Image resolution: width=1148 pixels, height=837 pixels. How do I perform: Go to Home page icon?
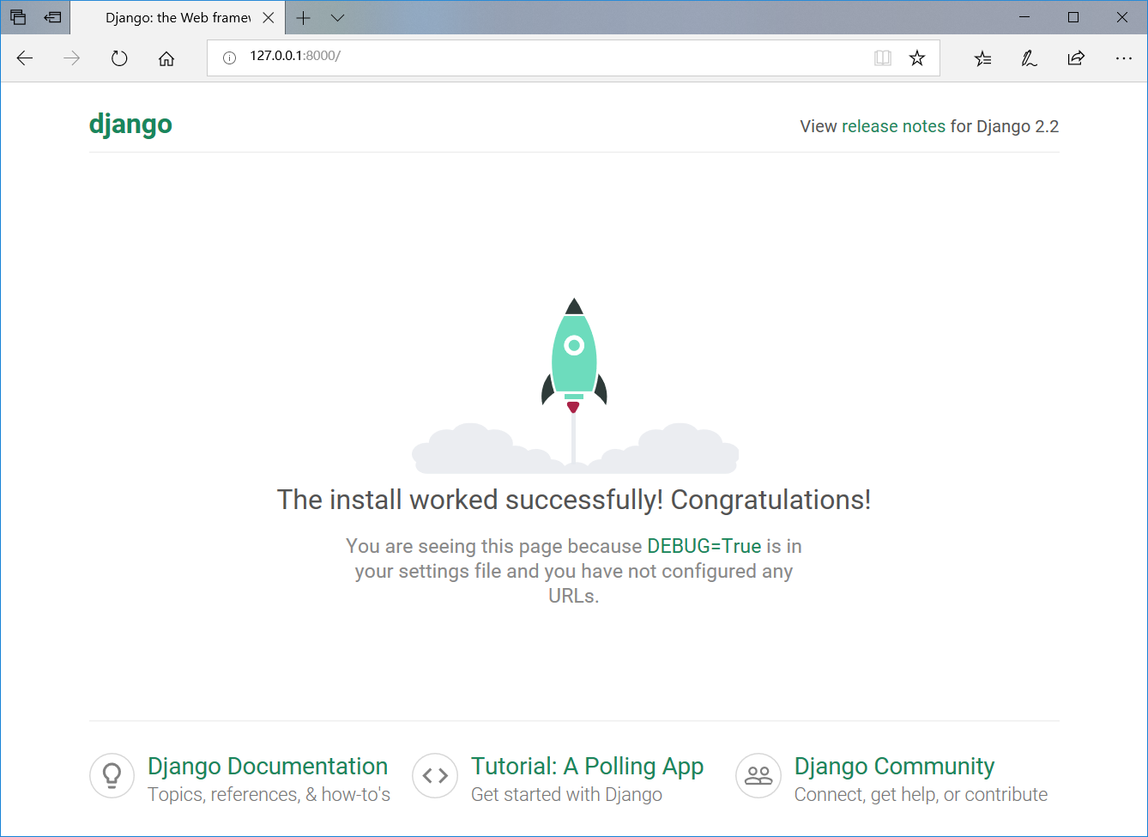(x=166, y=58)
